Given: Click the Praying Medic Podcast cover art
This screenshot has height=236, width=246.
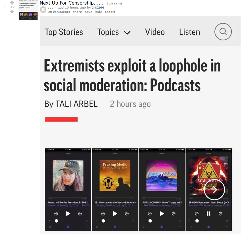Looking at the screenshot, I should 115,176.
